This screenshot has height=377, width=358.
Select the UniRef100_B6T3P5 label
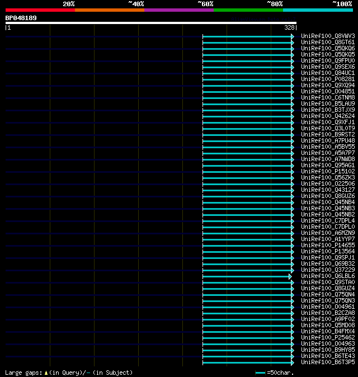(x=328, y=362)
